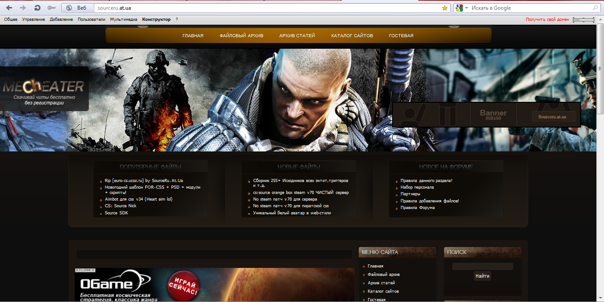The image size is (604, 302).
Task: Select Архив статей in МЕНЮ САЙТА sidebar
Action: pyautogui.click(x=381, y=283)
